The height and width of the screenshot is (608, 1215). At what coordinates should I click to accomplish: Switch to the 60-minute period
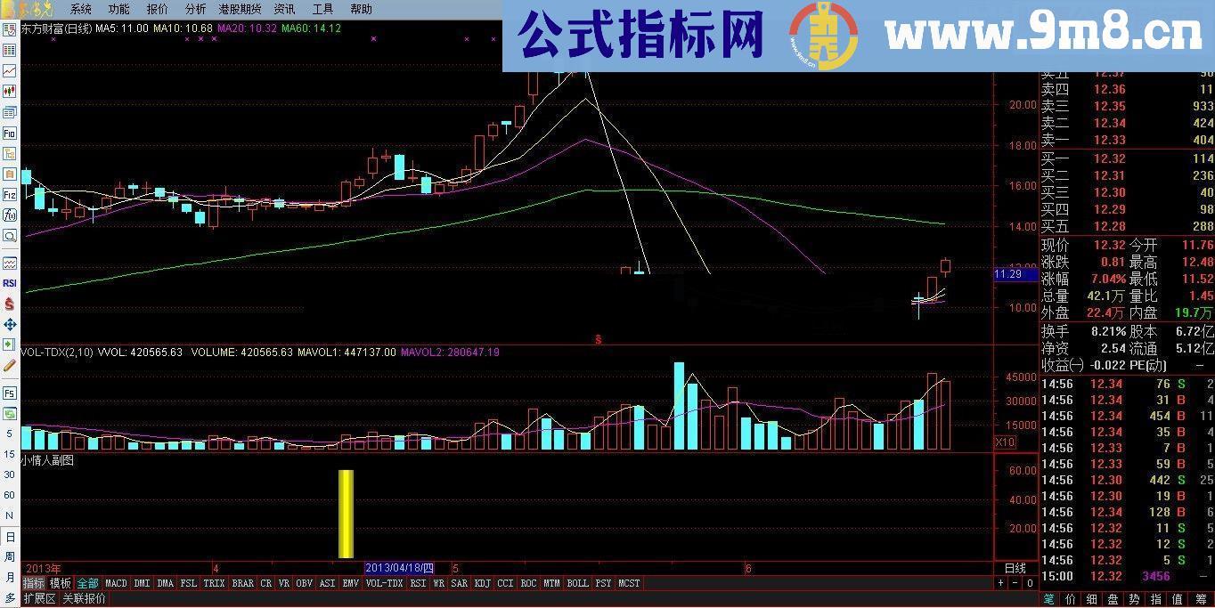click(10, 495)
